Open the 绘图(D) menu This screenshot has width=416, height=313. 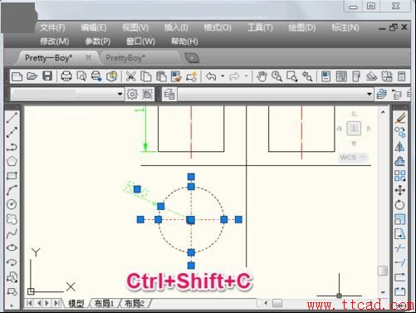click(301, 27)
